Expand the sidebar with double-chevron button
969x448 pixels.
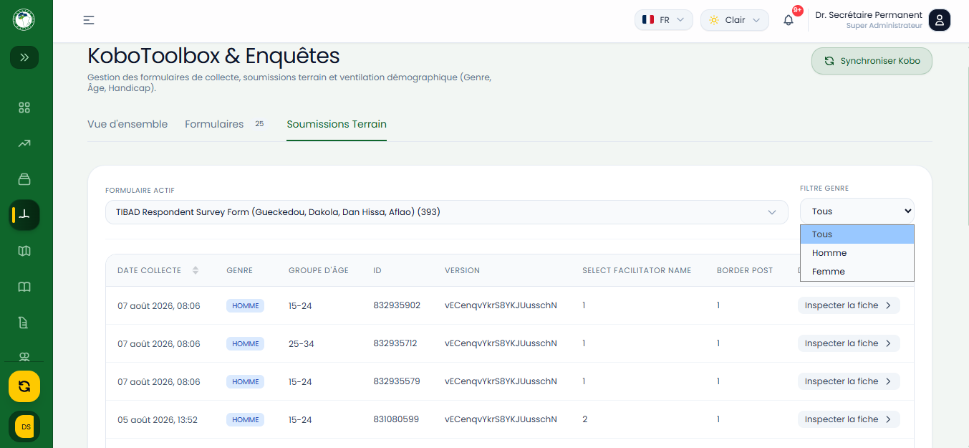pyautogui.click(x=24, y=57)
